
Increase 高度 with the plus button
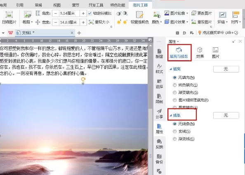tap(83, 14)
